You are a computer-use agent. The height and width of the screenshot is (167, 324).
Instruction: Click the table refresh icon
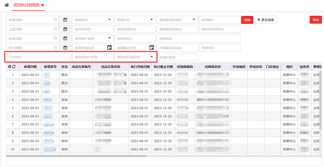(x=14, y=67)
